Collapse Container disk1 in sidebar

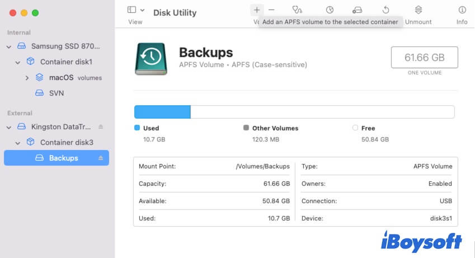(x=18, y=62)
